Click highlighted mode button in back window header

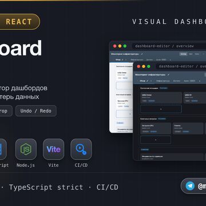coord(183,54)
